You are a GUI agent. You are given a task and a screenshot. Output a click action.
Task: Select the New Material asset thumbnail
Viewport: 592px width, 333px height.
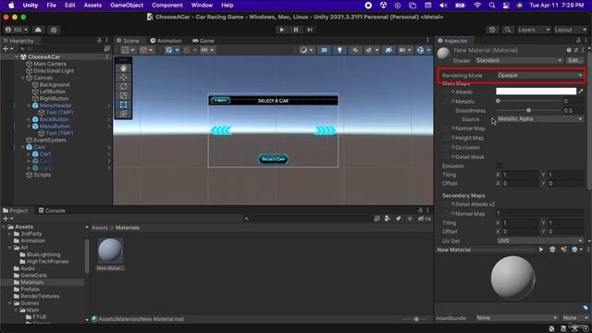tap(110, 251)
